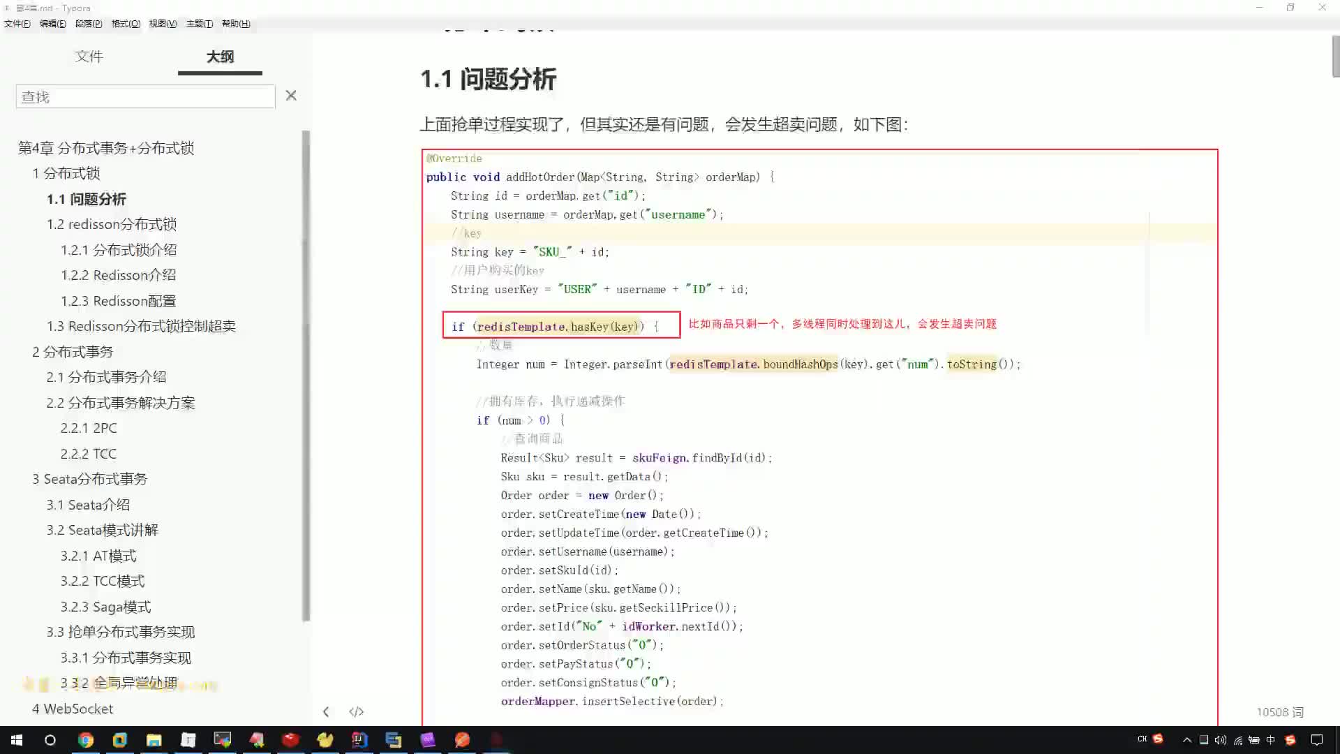1340x754 pixels.
Task: Open the yellow duck app in taskbar
Action: (325, 740)
